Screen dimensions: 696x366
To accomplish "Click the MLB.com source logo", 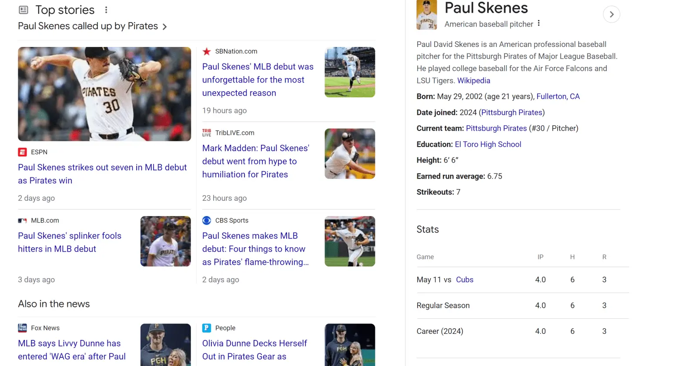I will (22, 220).
